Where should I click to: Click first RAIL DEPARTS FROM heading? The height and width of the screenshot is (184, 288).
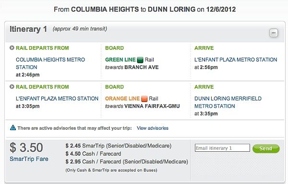pos(42,48)
